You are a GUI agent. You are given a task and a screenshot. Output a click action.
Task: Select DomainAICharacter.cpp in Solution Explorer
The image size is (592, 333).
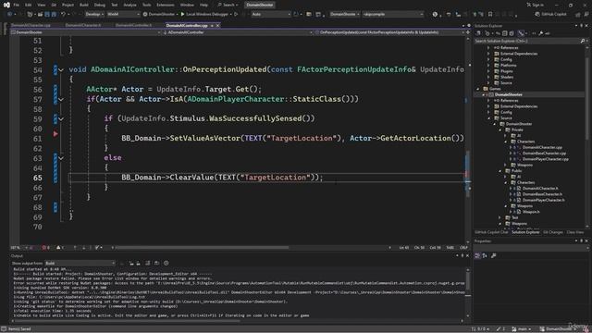coord(542,148)
